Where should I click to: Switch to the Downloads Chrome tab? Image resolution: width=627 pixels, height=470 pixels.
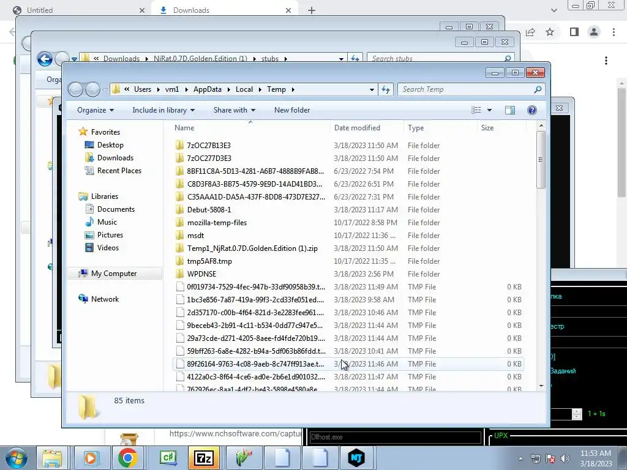click(225, 10)
